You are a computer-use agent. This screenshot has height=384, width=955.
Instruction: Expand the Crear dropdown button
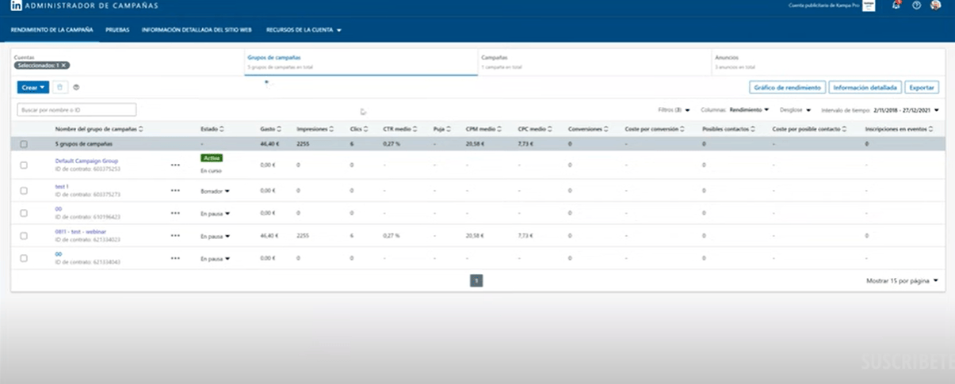[x=33, y=87]
